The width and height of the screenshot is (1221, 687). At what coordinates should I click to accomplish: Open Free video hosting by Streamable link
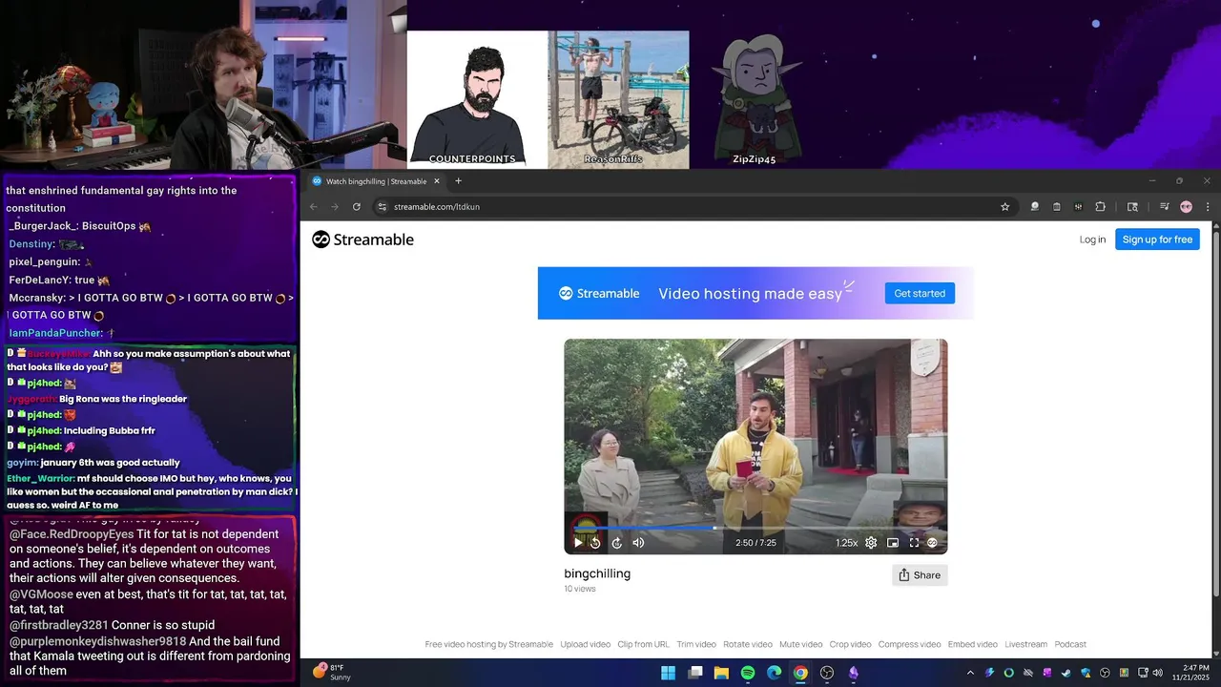pyautogui.click(x=488, y=644)
